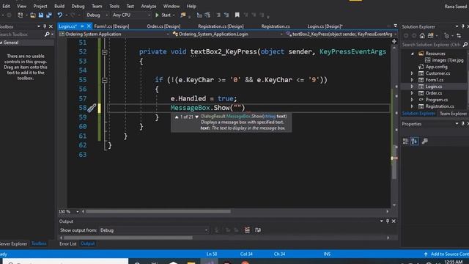Click the Home icon in Solution Explorer
The height and width of the screenshot is (264, 469).
tap(422, 36)
